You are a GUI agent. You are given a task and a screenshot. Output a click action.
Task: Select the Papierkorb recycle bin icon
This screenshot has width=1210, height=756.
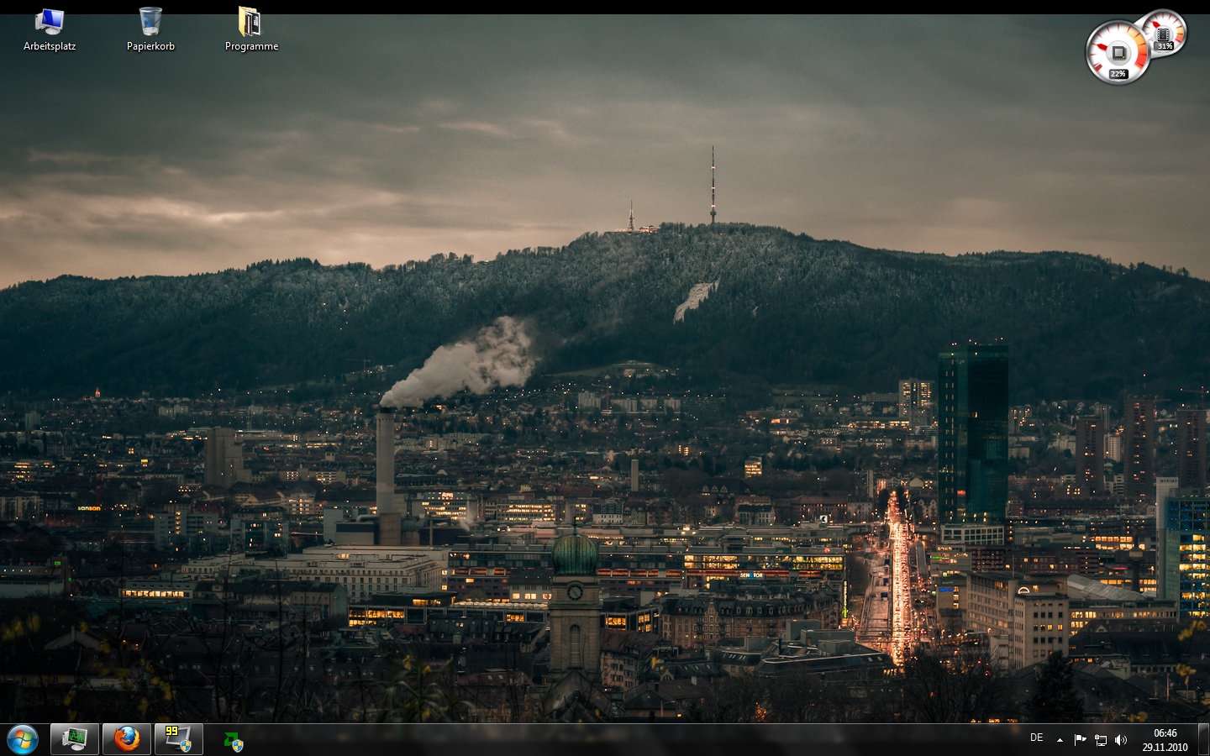[x=150, y=22]
